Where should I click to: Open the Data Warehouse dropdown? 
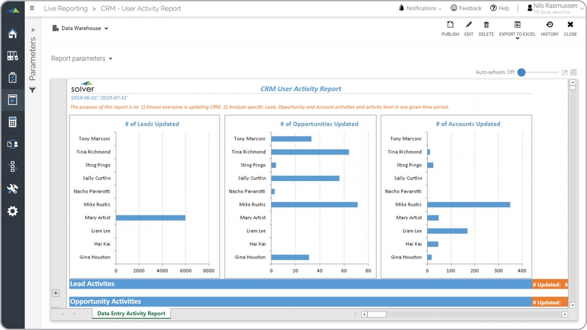pos(80,28)
